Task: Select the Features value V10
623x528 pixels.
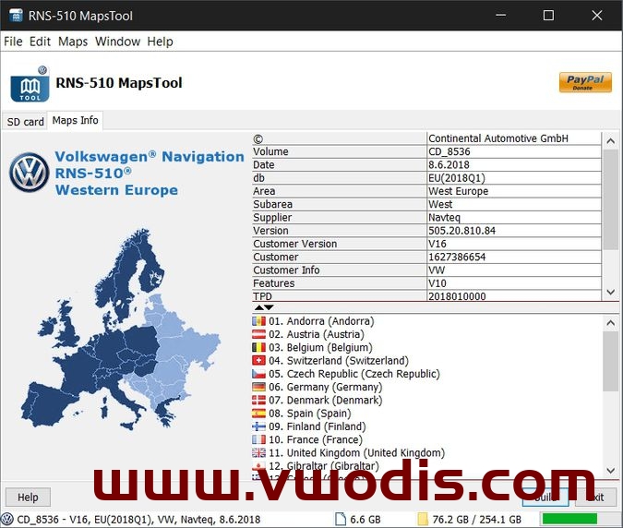Action: [x=514, y=283]
